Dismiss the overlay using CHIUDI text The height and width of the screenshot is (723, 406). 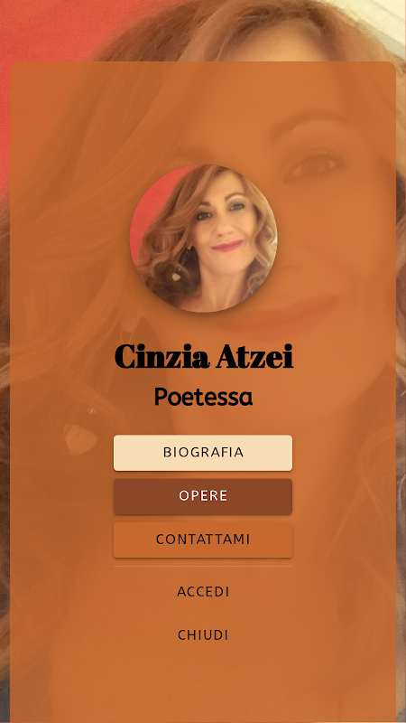pos(203,636)
